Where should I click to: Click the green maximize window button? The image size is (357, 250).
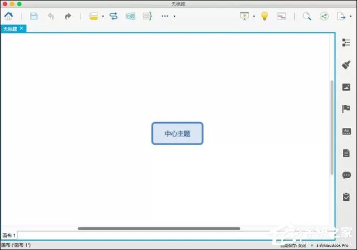19,4
